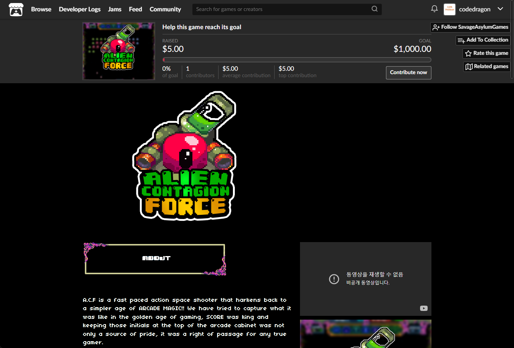Click the funding goal progress bar
The width and height of the screenshot is (514, 348).
(x=297, y=60)
